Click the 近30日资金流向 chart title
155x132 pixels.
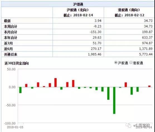tap(16, 63)
